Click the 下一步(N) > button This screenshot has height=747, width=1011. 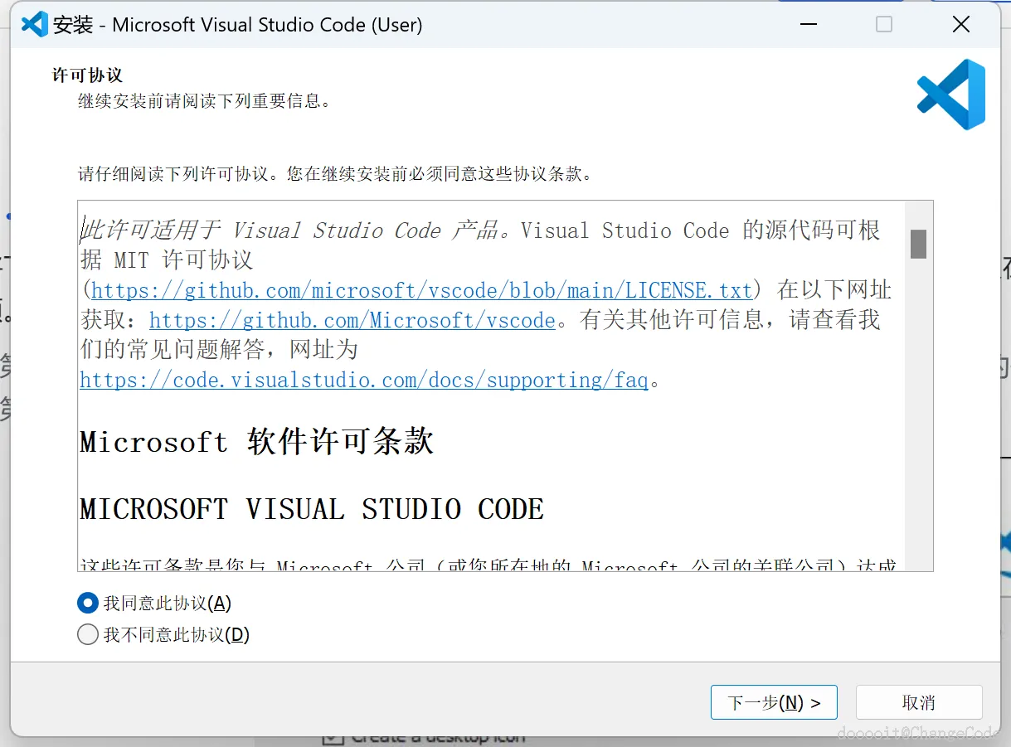tap(774, 702)
